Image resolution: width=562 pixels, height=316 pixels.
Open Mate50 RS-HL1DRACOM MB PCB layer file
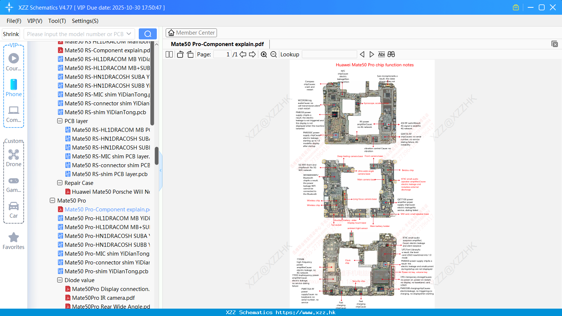click(107, 130)
